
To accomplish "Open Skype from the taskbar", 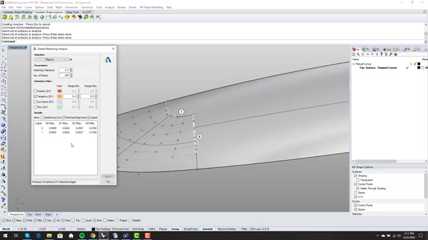I will [x=27, y=235].
